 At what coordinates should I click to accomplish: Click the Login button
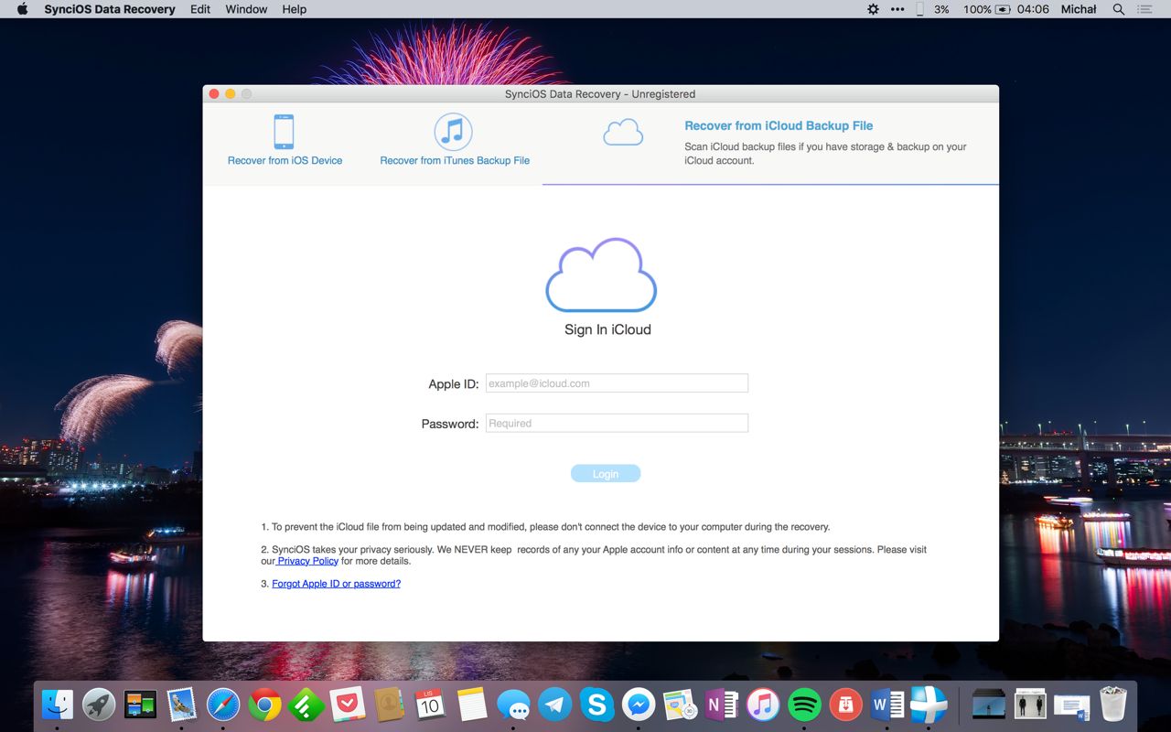coord(606,474)
